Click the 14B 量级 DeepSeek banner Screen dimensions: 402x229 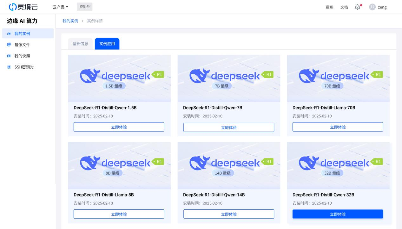[x=229, y=165]
